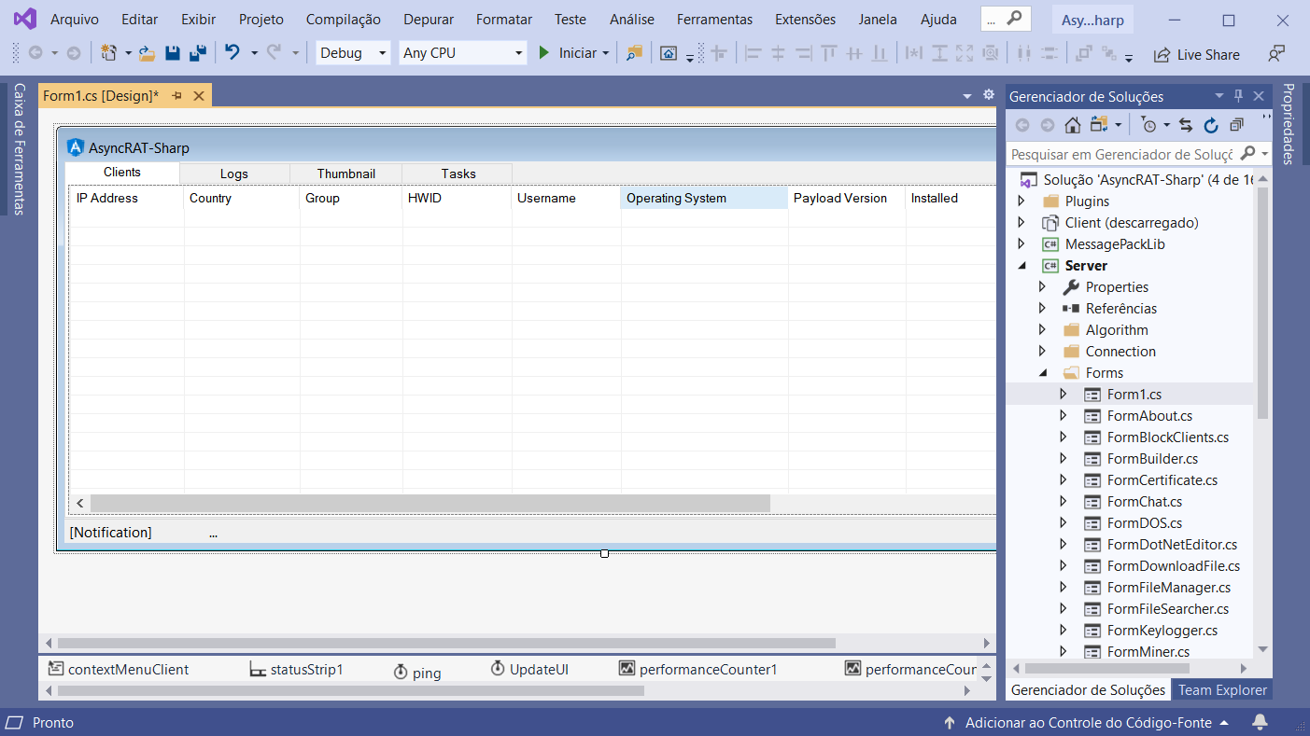Open the Arquivo menu

[x=75, y=19]
